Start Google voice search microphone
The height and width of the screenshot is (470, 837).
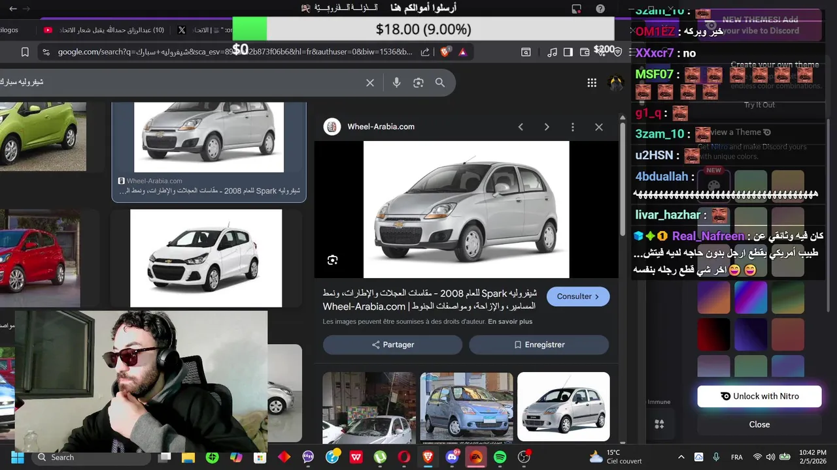(396, 82)
